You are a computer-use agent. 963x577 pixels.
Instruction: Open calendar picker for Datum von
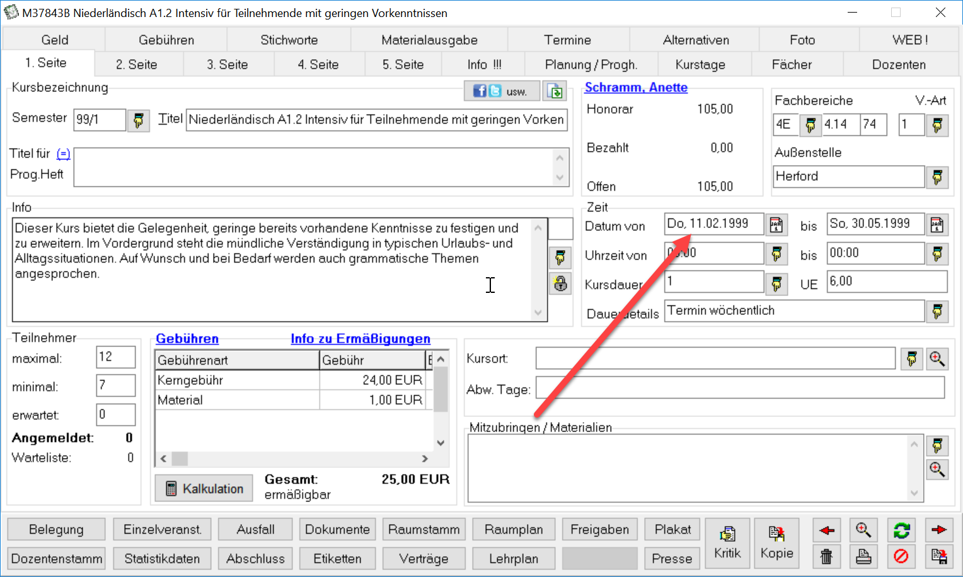776,225
